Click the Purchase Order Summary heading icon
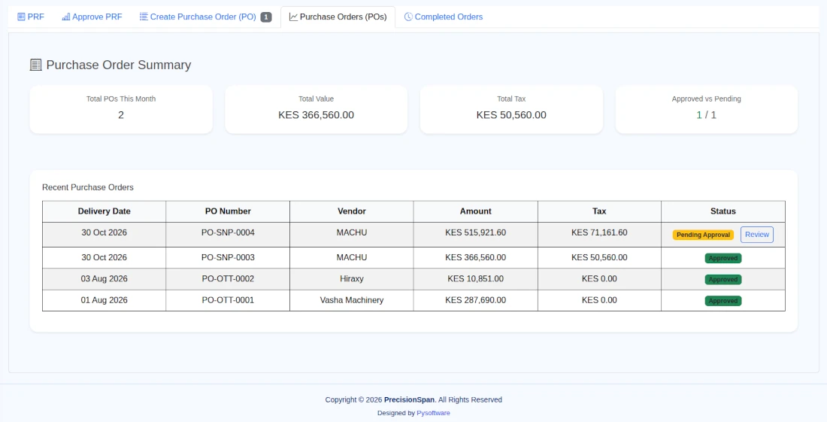The height and width of the screenshot is (422, 827). [35, 65]
